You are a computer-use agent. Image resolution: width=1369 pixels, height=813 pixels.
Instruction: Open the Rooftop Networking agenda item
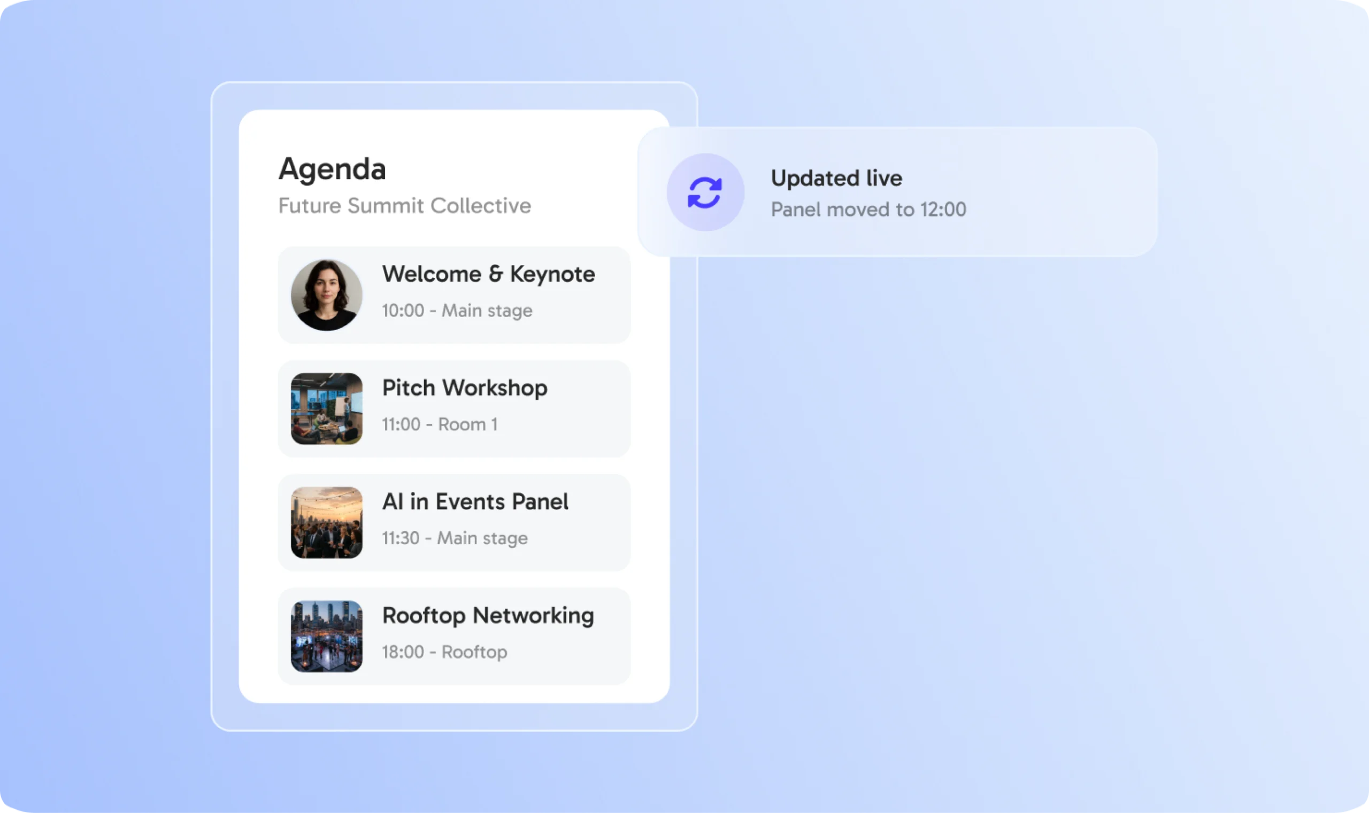(x=454, y=637)
